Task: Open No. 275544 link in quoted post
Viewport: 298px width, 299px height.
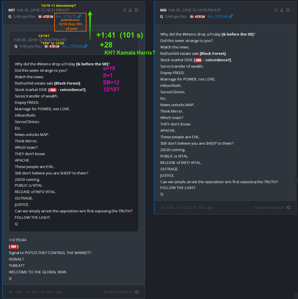Action: [72, 46]
